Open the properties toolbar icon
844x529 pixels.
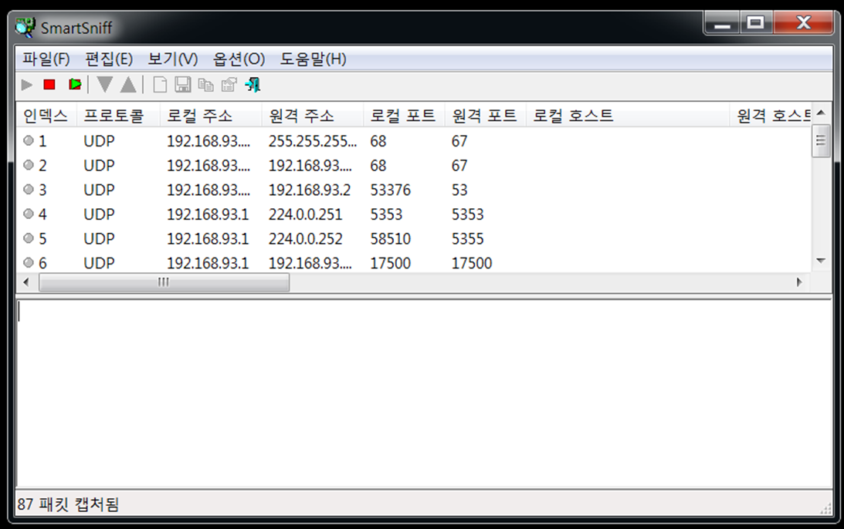tap(229, 84)
